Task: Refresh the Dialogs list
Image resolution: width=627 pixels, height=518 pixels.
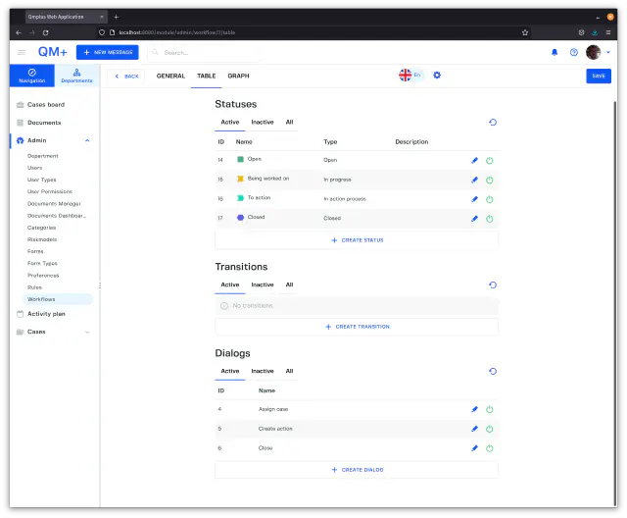Action: click(493, 371)
